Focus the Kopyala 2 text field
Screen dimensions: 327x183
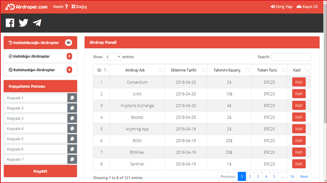click(36, 108)
